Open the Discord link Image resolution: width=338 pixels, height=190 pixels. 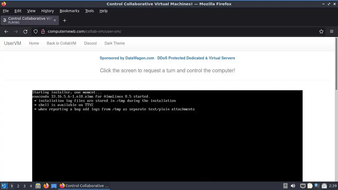coord(90,43)
